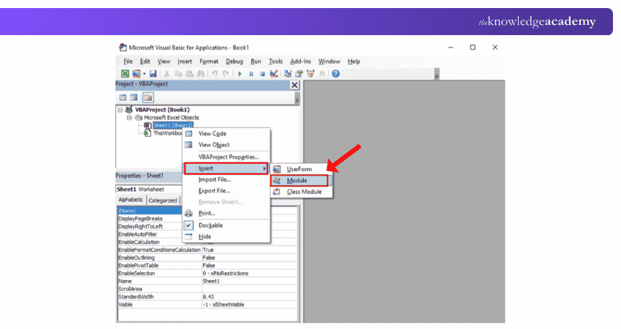Close the Project - VBAProject panel
Viewport: 621px width, 329px height.
click(294, 85)
